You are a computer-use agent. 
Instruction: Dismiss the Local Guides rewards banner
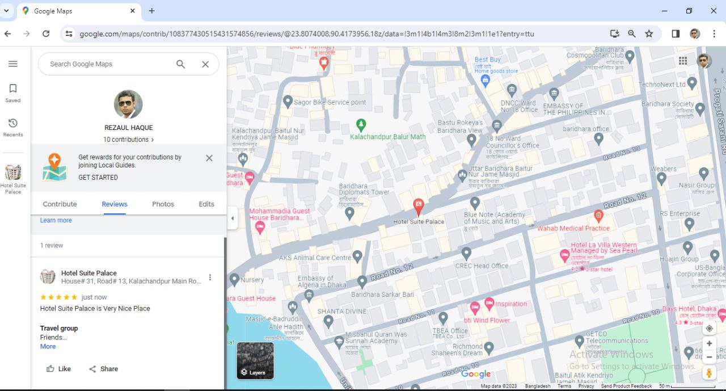(209, 158)
